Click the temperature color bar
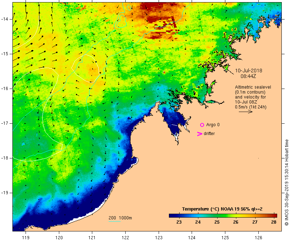The width and height of the screenshot is (291, 241). [223, 215]
